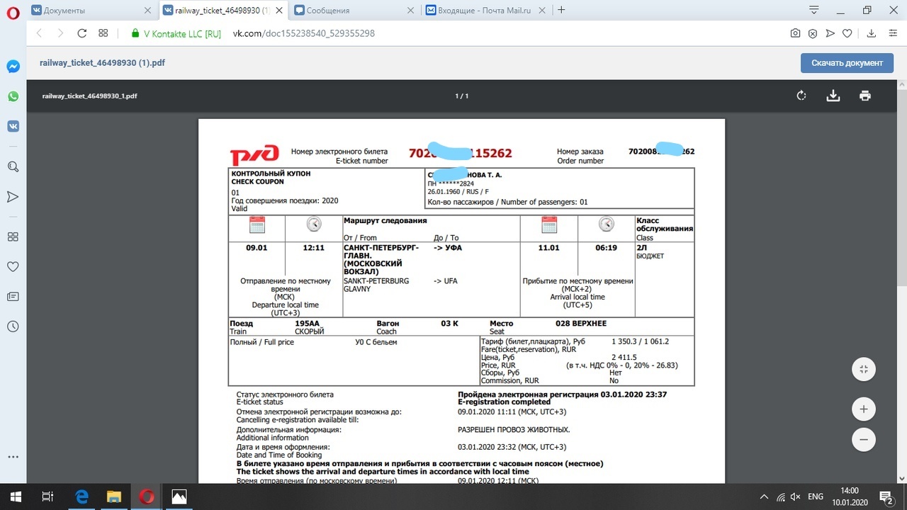This screenshot has width=907, height=510.
Task: Go back to the previous page
Action: 40,33
